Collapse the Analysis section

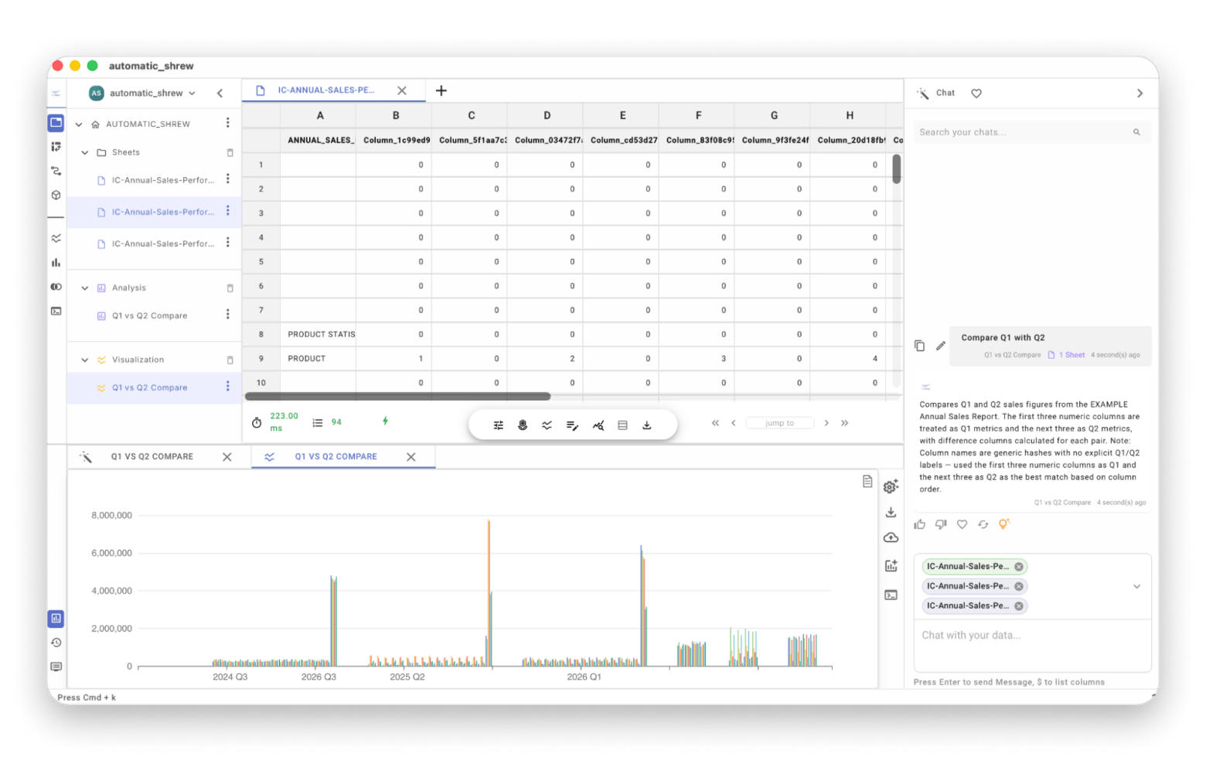coord(85,288)
